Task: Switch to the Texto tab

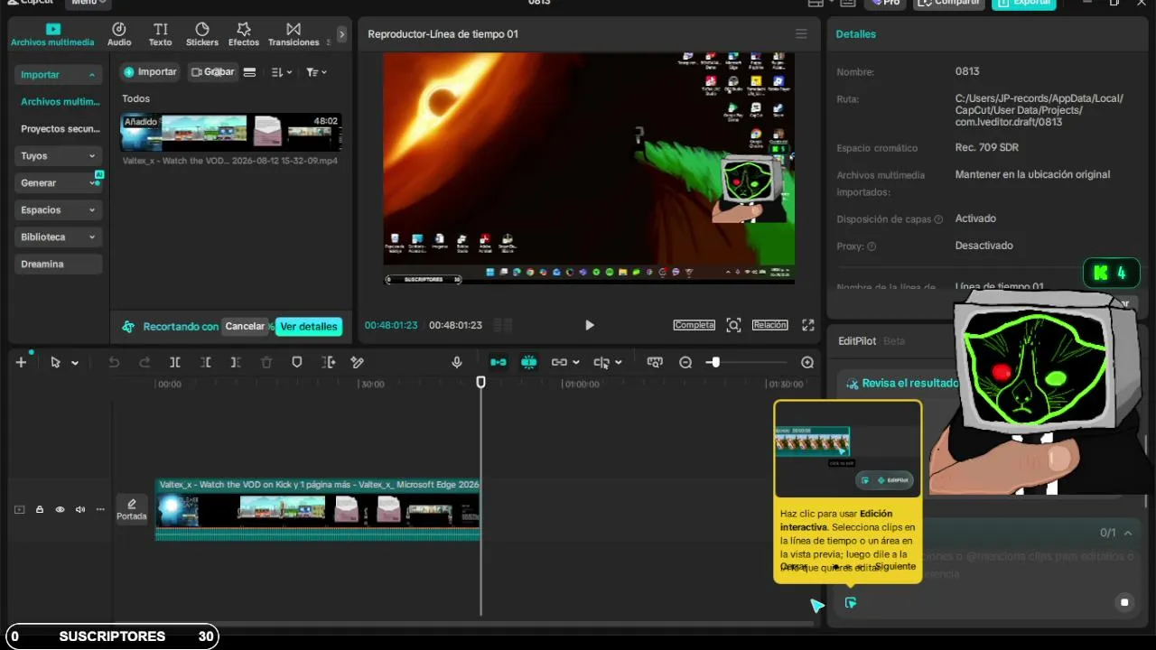Action: (160, 34)
